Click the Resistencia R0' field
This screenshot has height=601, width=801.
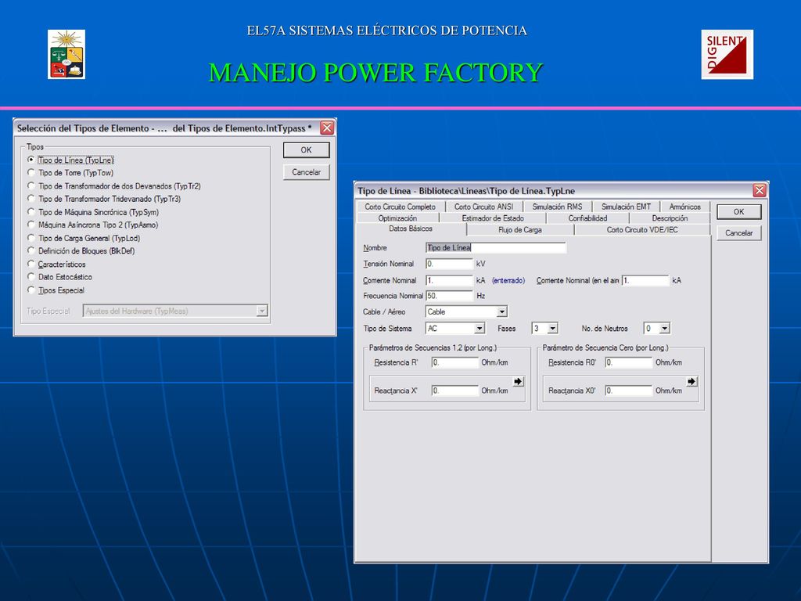coord(629,362)
